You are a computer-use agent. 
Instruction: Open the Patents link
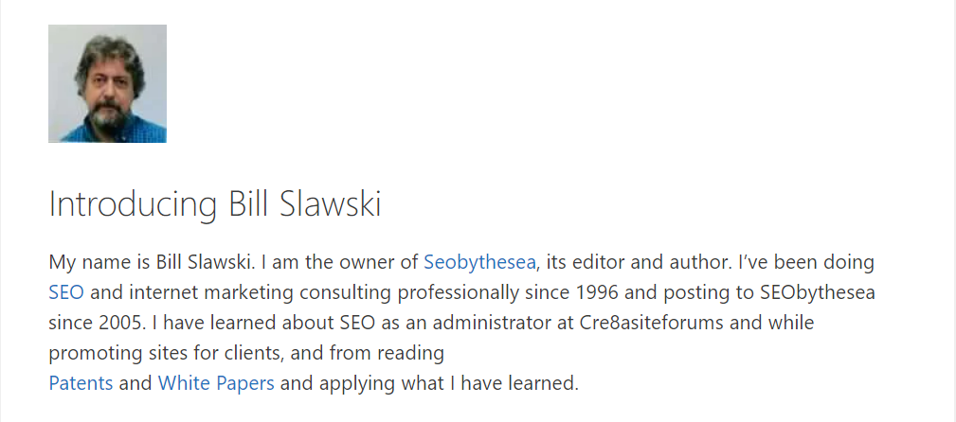(81, 383)
